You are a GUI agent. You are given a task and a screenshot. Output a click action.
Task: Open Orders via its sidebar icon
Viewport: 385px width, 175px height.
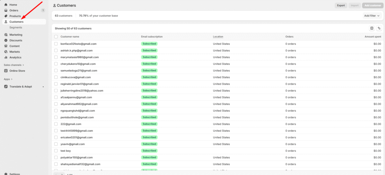coord(6,10)
